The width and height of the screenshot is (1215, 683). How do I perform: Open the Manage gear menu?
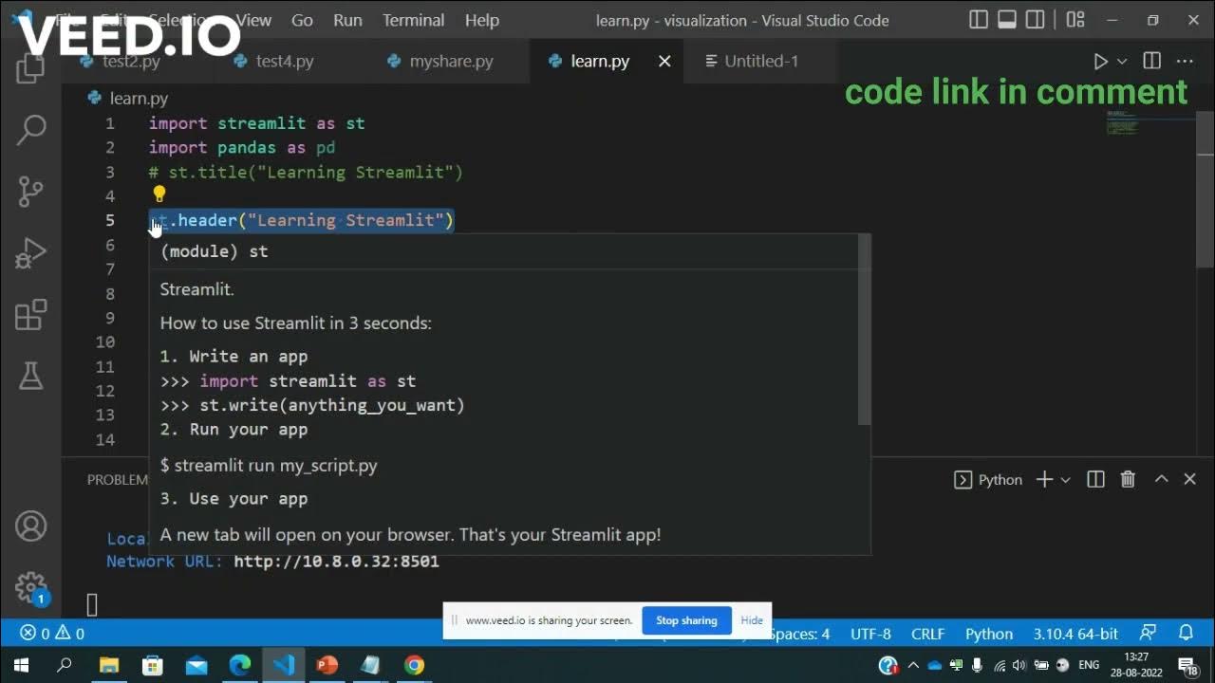pyautogui.click(x=31, y=587)
